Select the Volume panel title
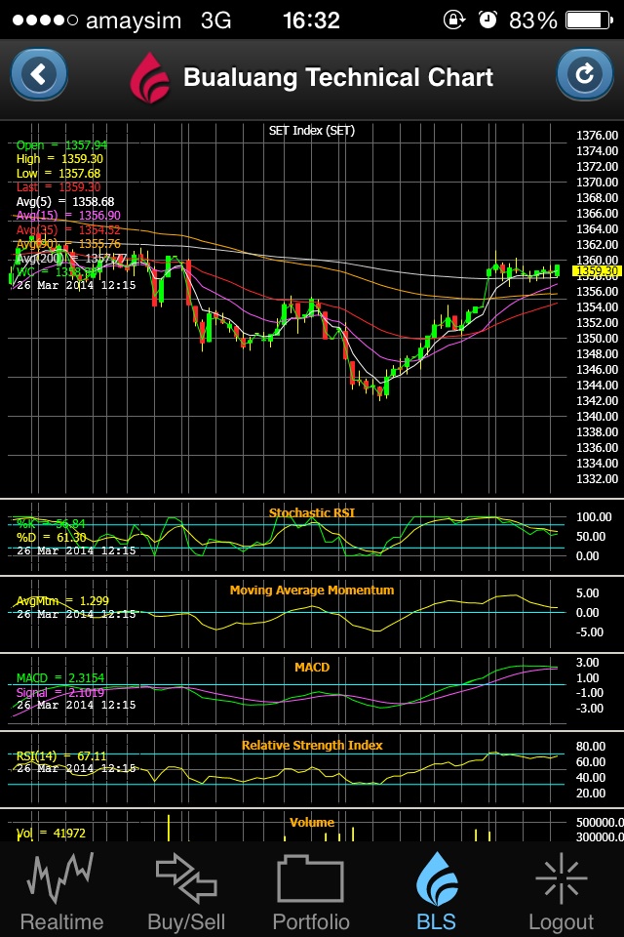 click(312, 822)
